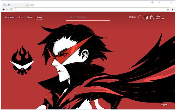Viewport: 176px width, 110px height.
Task: Open a new tab with the tab button
Action: point(32,5)
